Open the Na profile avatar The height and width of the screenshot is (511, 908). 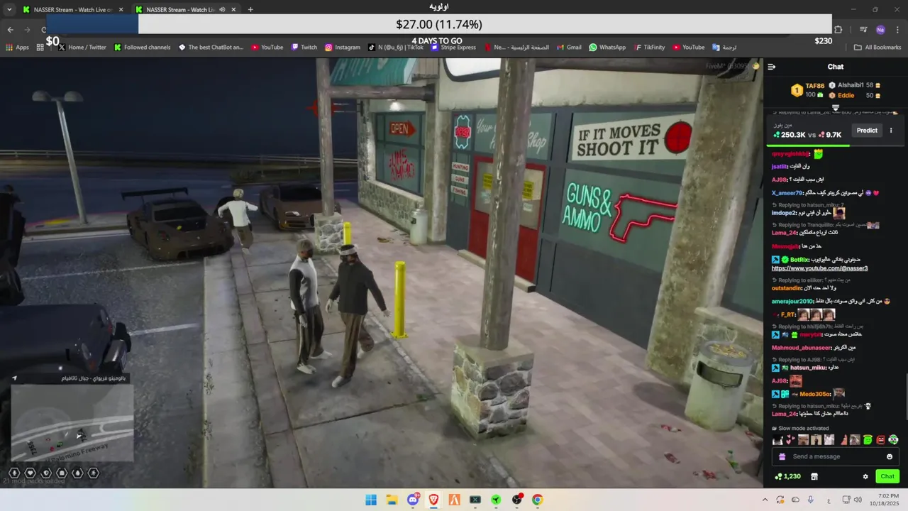point(880,29)
